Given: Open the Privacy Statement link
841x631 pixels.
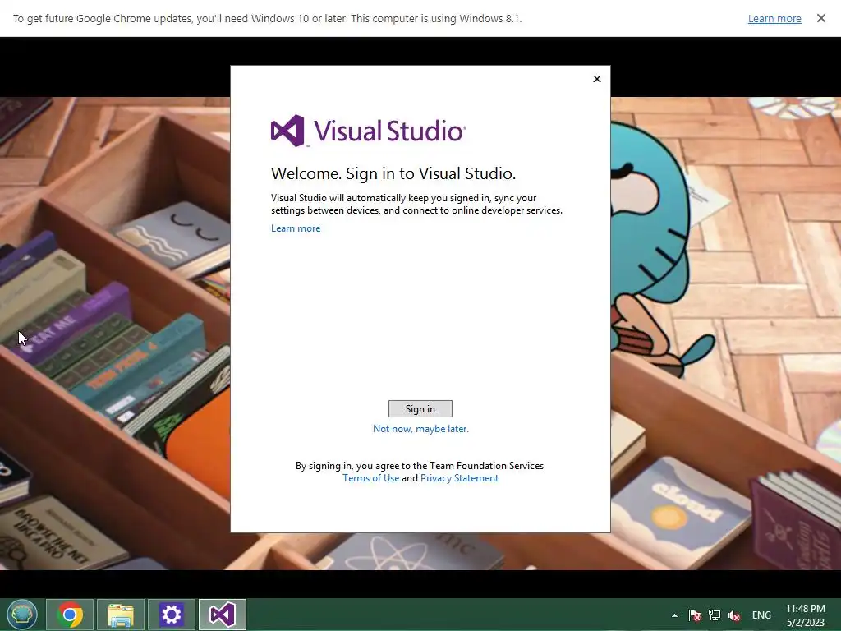Looking at the screenshot, I should pos(459,478).
